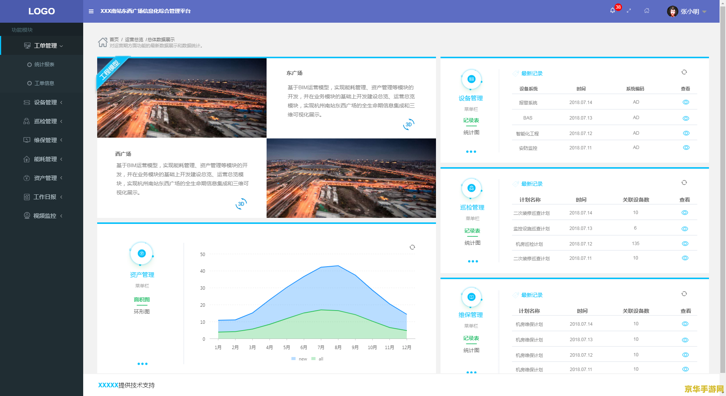The height and width of the screenshot is (396, 726).
Task: Click the 工单管理 sidebar monitor icon
Action: [27, 45]
